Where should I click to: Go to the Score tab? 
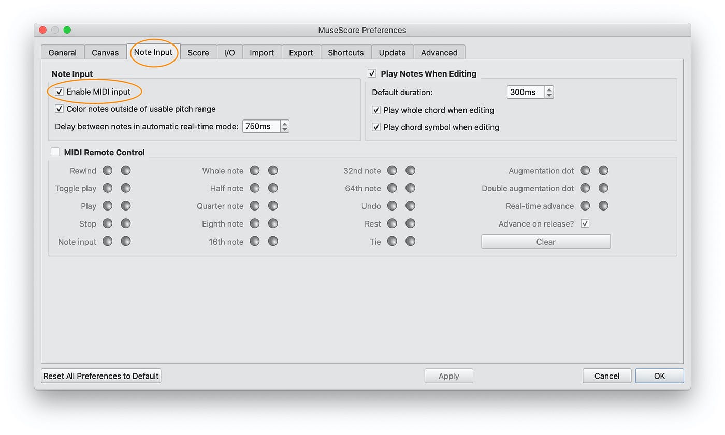[198, 52]
